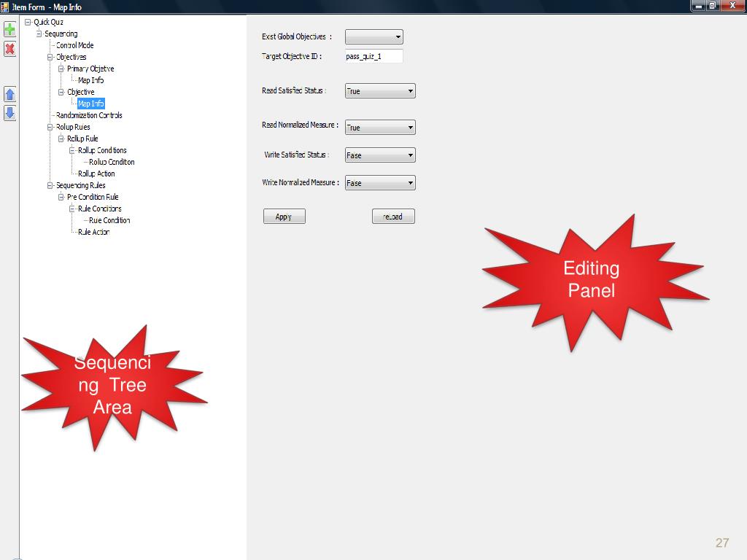This screenshot has width=747, height=560.
Task: Move item up with blue arrow
Action: tap(9, 94)
